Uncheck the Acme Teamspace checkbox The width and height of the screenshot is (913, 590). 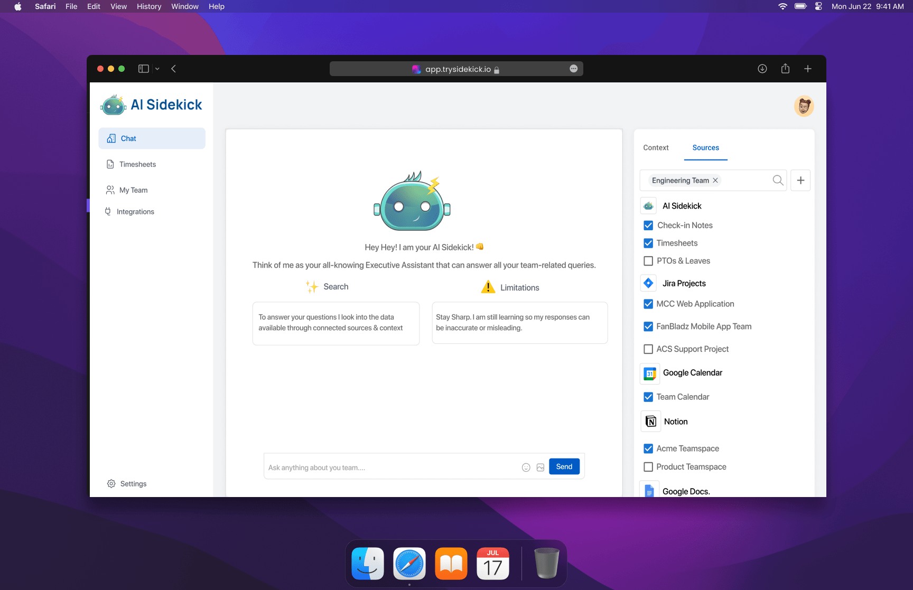click(648, 449)
